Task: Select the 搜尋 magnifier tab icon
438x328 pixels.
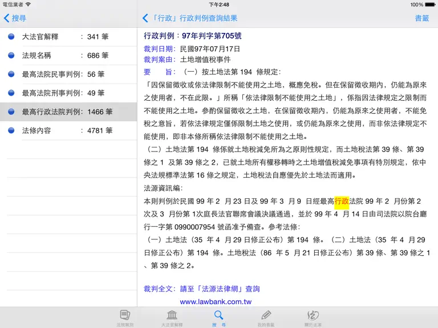Action: coord(218,315)
